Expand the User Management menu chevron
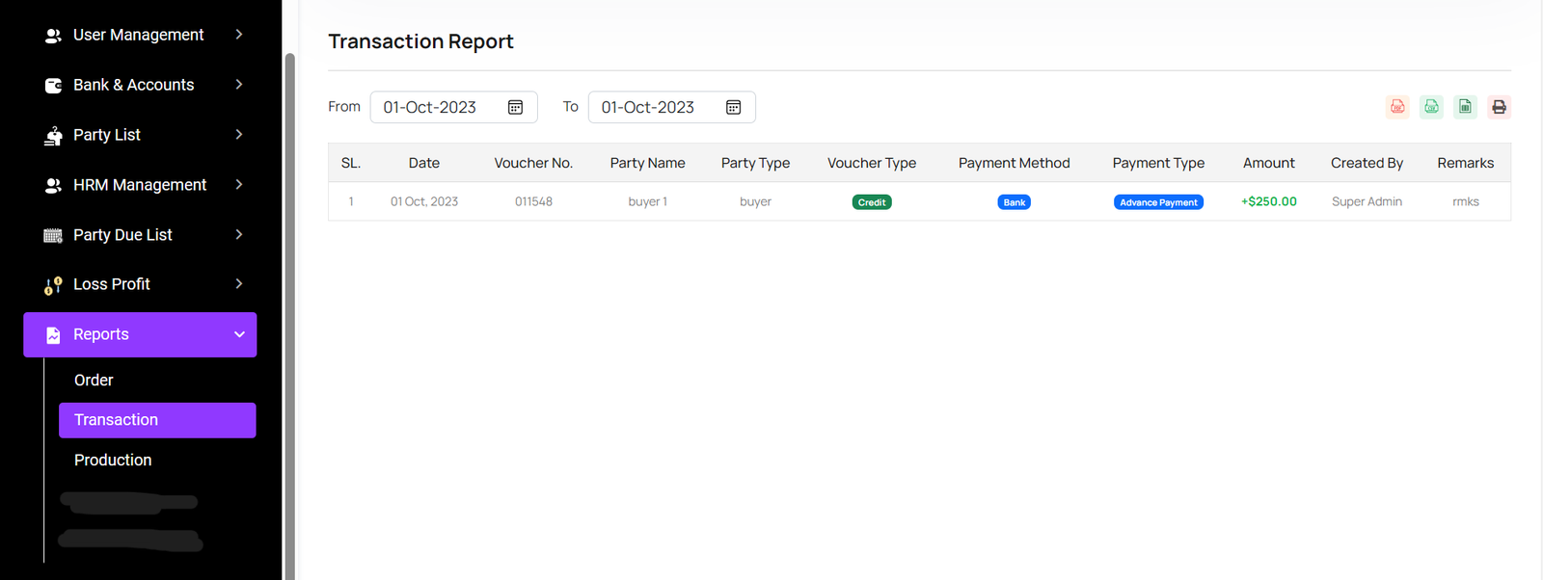 click(x=239, y=35)
